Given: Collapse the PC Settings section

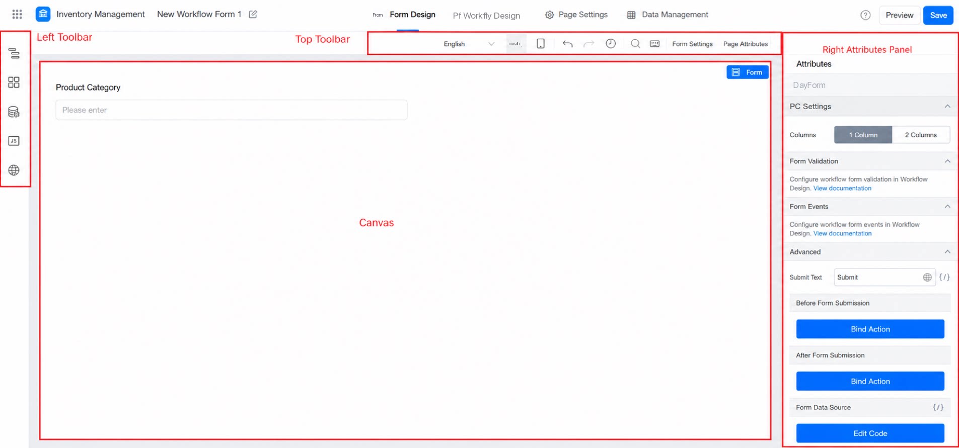Looking at the screenshot, I should (947, 106).
